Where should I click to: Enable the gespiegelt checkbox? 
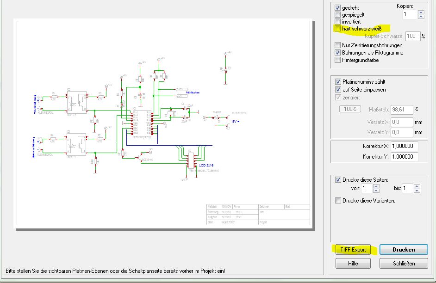click(x=337, y=15)
